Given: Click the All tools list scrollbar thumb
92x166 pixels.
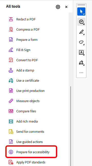Looking at the screenshot, I should click(x=71, y=126).
